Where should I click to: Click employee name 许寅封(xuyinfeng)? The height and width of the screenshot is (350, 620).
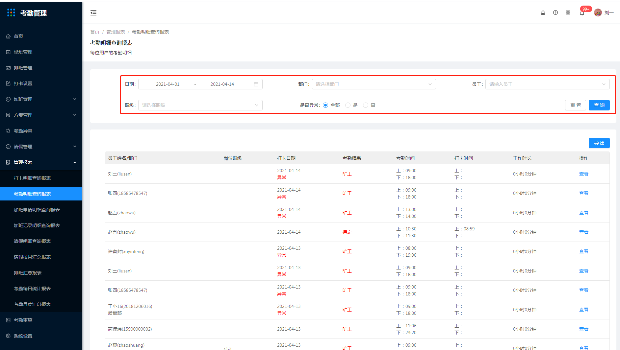[126, 251]
